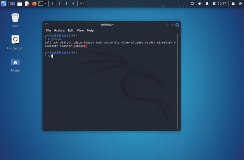Click the 'groups' command text
The width and height of the screenshot is (244, 160).
(57, 39)
